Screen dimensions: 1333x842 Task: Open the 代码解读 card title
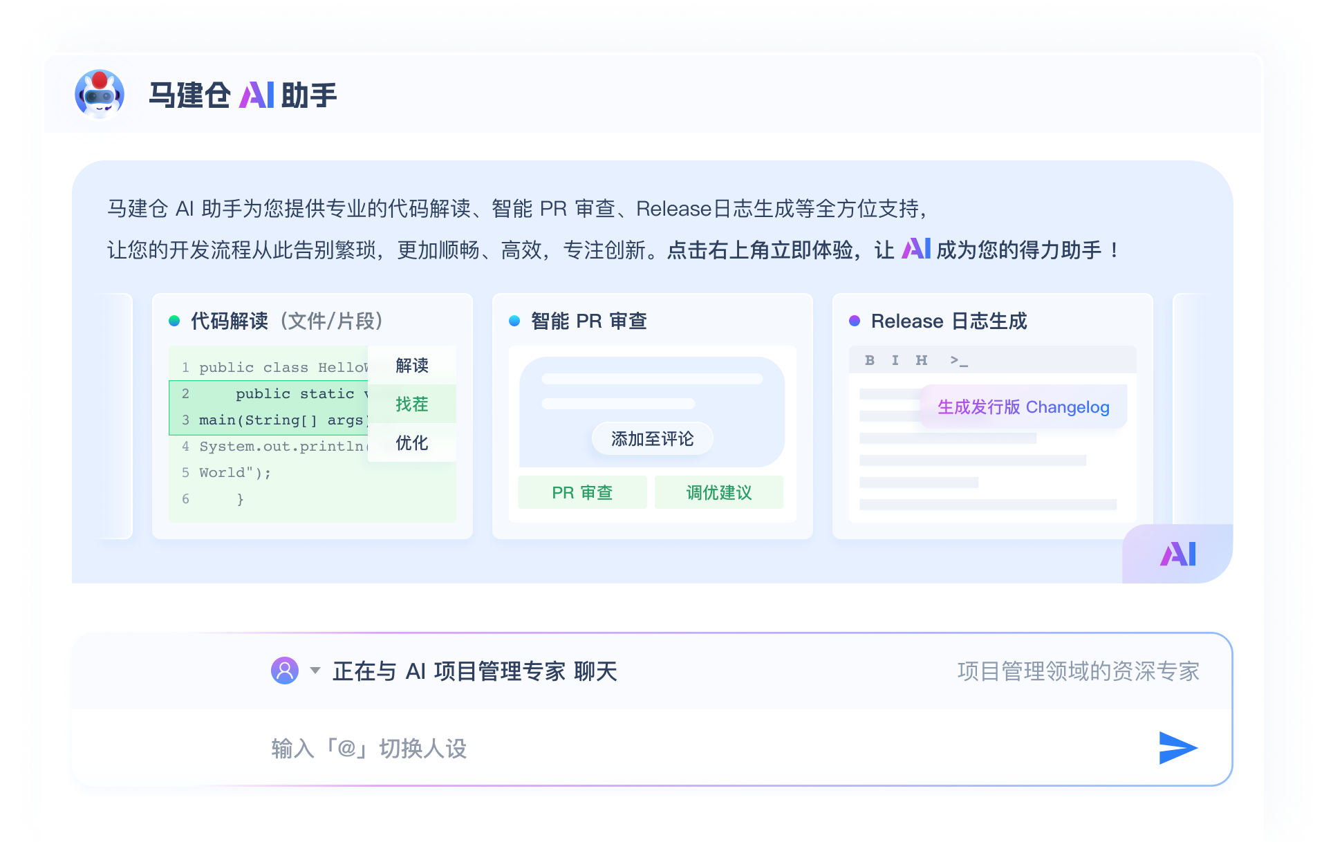pyautogui.click(x=287, y=321)
